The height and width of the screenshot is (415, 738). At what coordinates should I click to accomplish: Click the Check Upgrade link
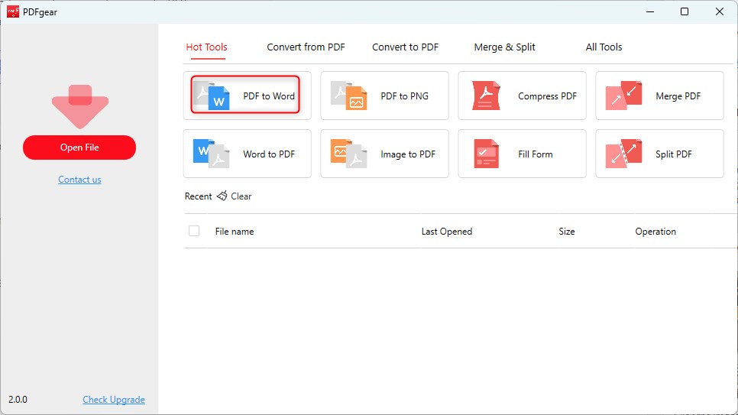click(x=113, y=400)
